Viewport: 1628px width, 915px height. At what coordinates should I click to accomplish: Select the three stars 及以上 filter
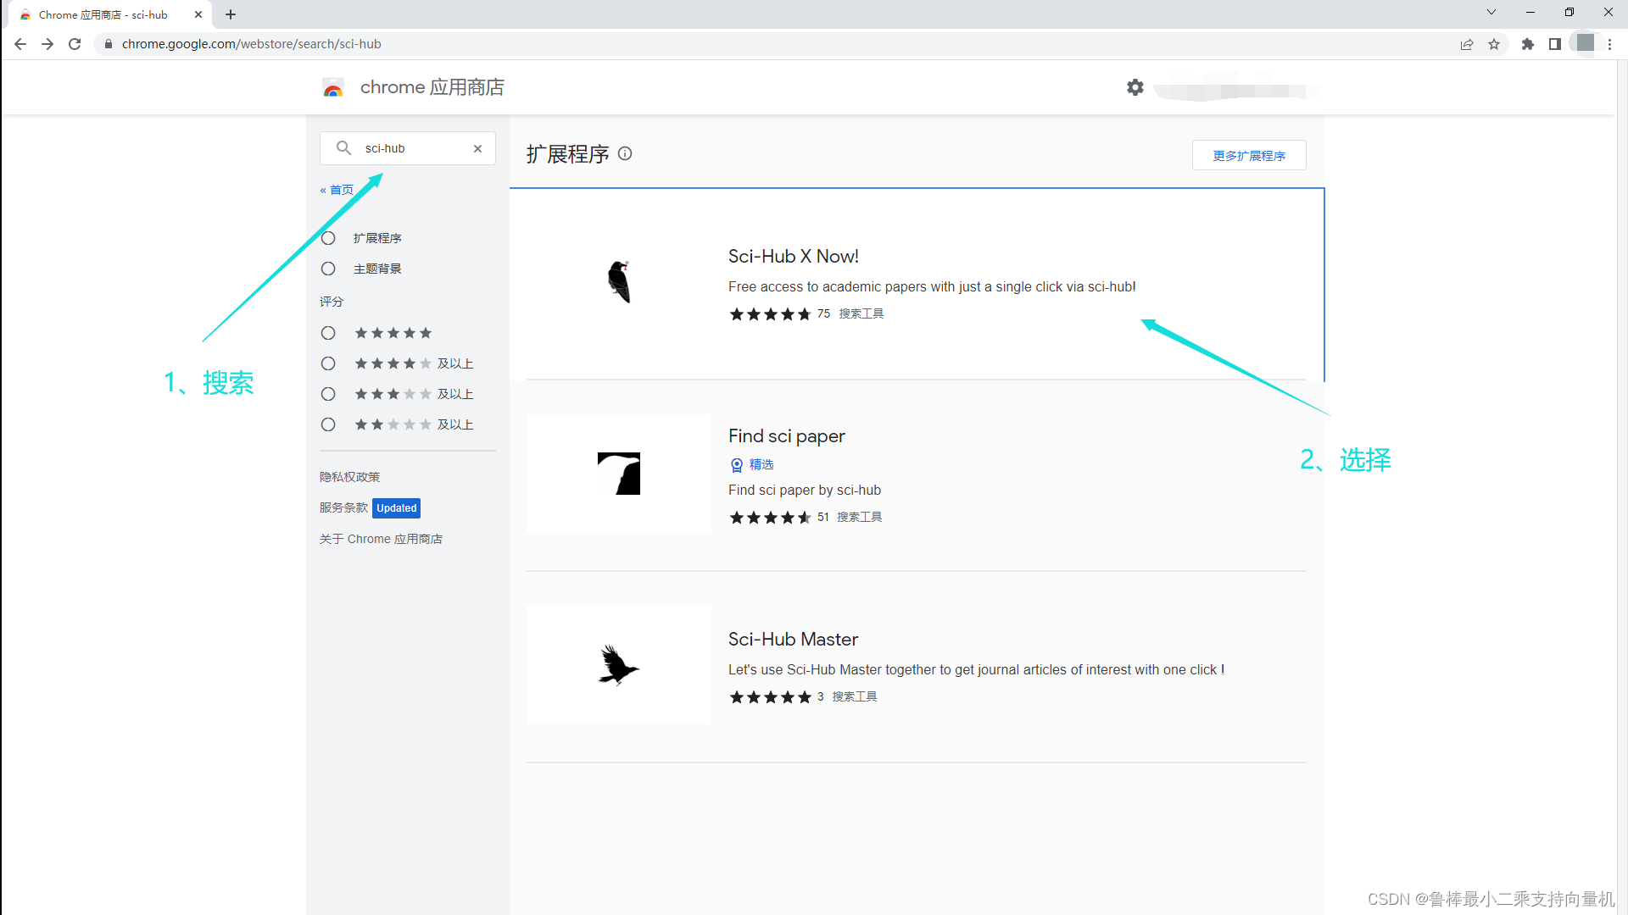[328, 394]
